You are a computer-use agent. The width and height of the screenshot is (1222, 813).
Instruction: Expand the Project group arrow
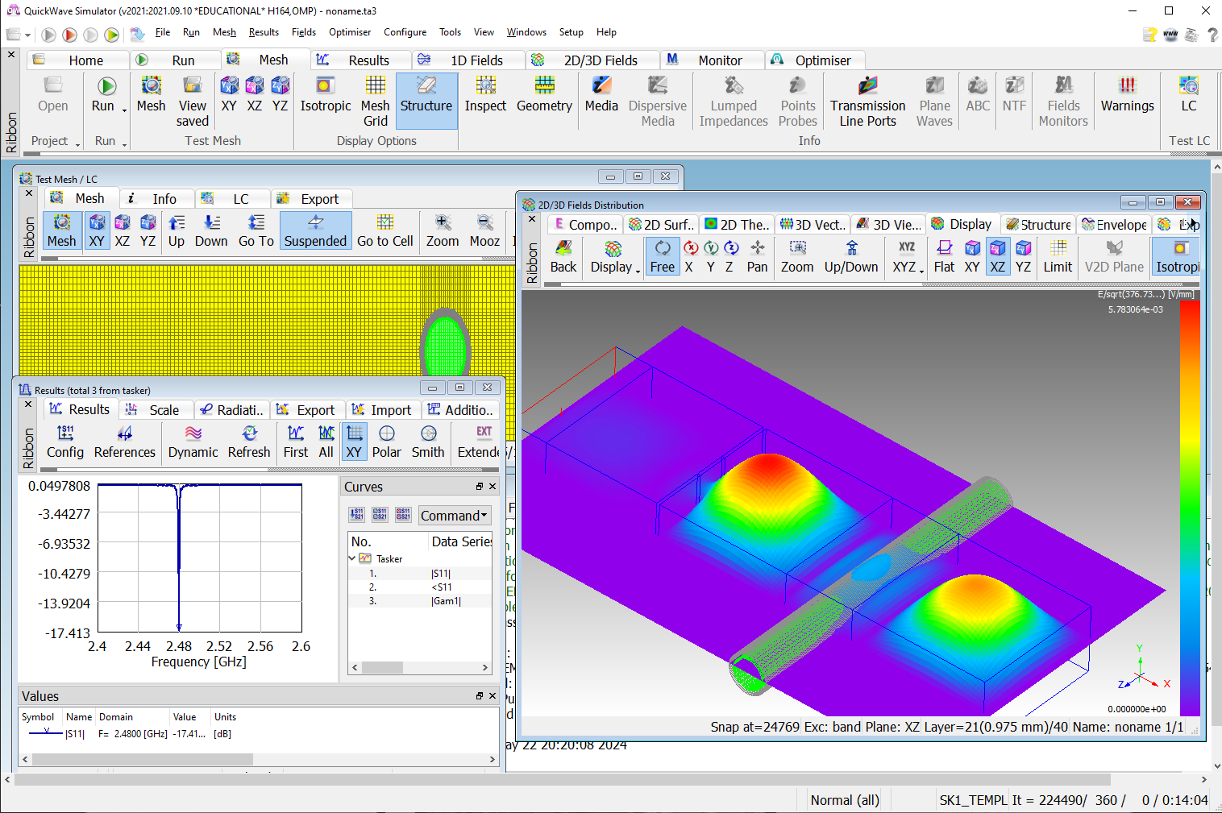77,144
